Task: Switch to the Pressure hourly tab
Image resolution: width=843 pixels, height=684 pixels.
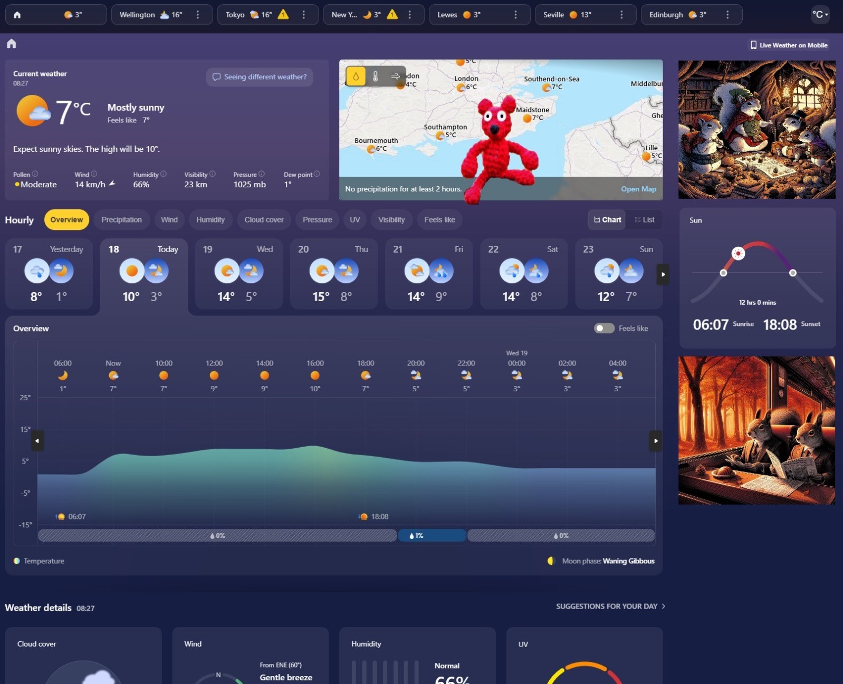Action: (318, 220)
